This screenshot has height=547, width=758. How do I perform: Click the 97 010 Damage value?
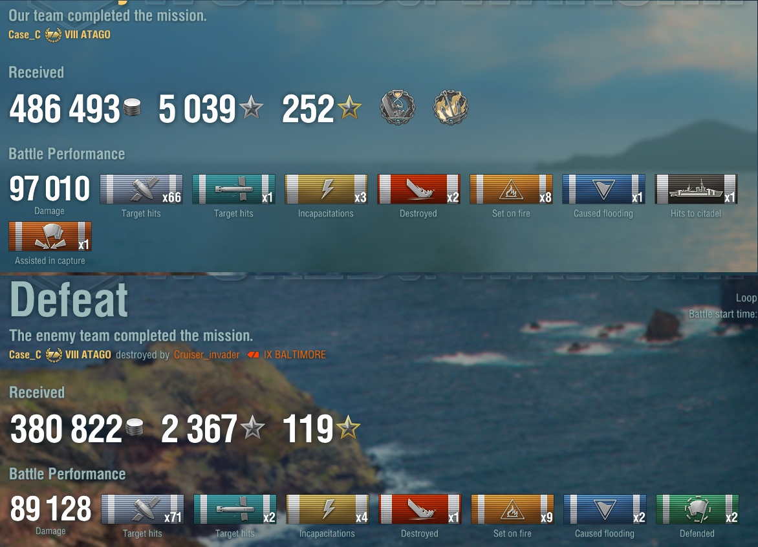click(49, 188)
